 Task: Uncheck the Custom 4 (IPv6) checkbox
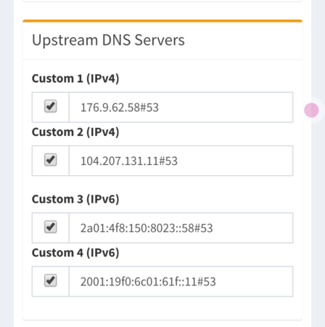(51, 280)
